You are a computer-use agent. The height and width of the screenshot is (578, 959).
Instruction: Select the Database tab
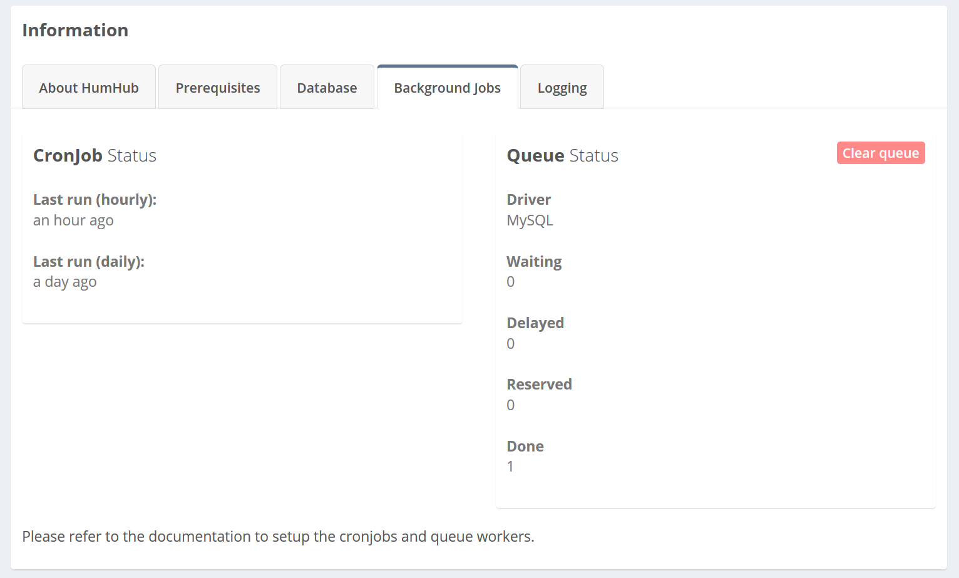click(327, 87)
